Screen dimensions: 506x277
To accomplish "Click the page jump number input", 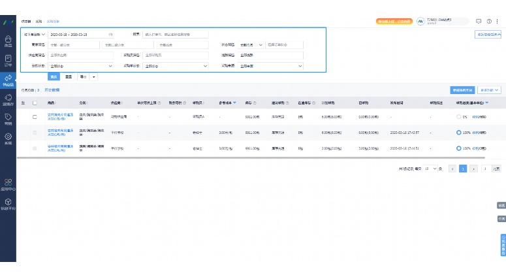I will point(485,169).
